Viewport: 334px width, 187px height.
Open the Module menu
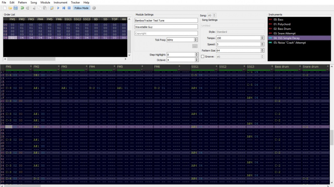coord(45,2)
